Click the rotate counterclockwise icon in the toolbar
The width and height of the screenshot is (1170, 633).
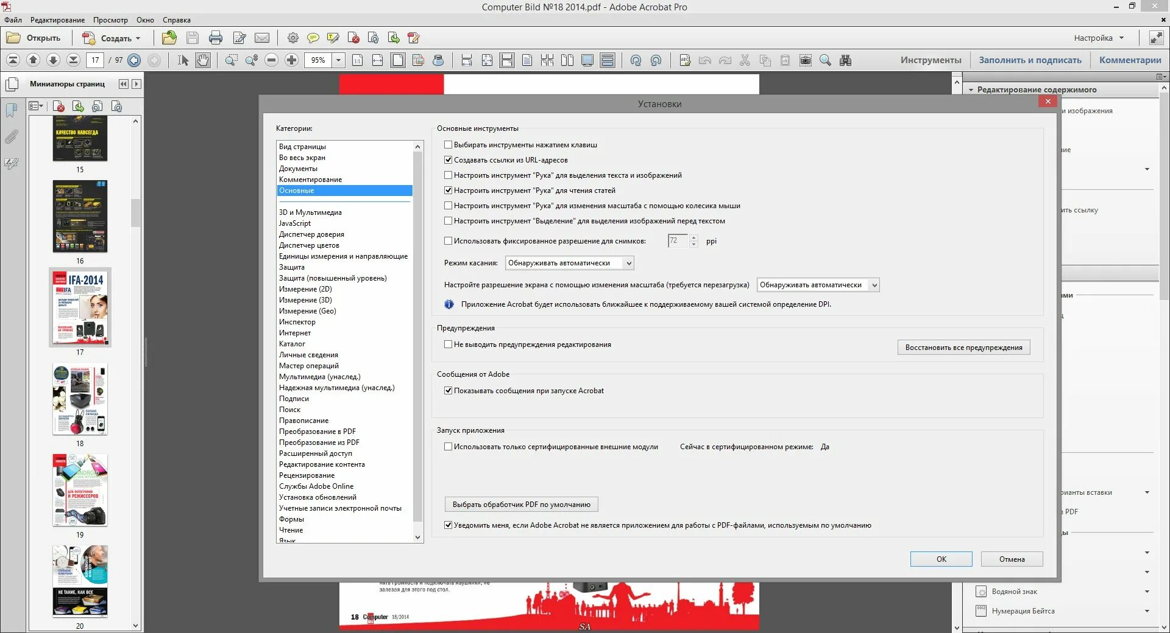(656, 60)
